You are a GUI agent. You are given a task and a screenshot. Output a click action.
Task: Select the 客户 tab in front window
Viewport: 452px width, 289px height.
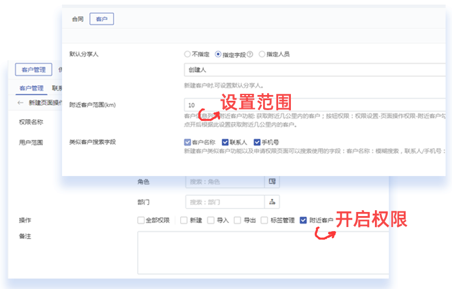pyautogui.click(x=101, y=19)
